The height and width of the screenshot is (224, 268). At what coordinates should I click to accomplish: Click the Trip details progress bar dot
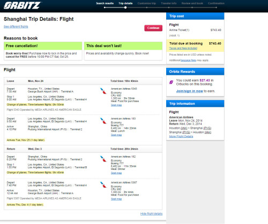(x=125, y=7)
